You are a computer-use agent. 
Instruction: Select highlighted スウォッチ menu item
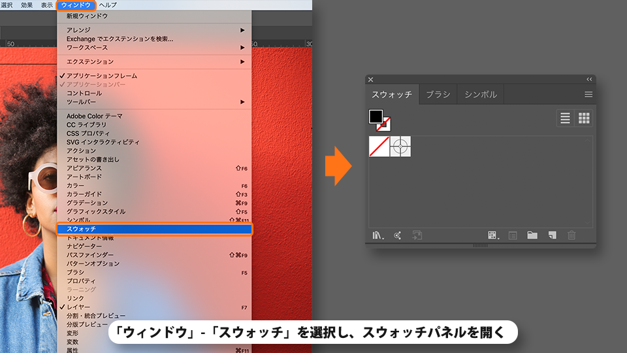(x=154, y=229)
